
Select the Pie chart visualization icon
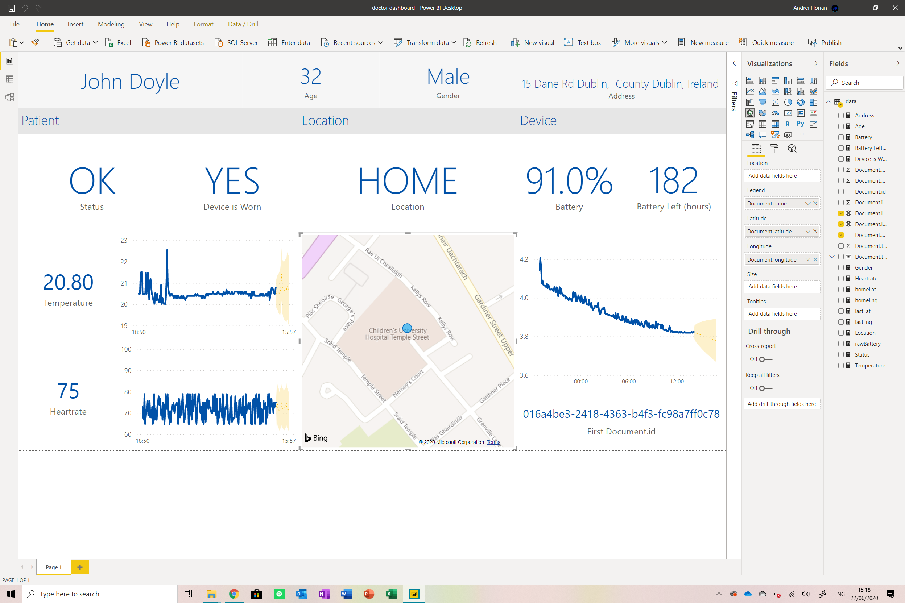coord(788,102)
